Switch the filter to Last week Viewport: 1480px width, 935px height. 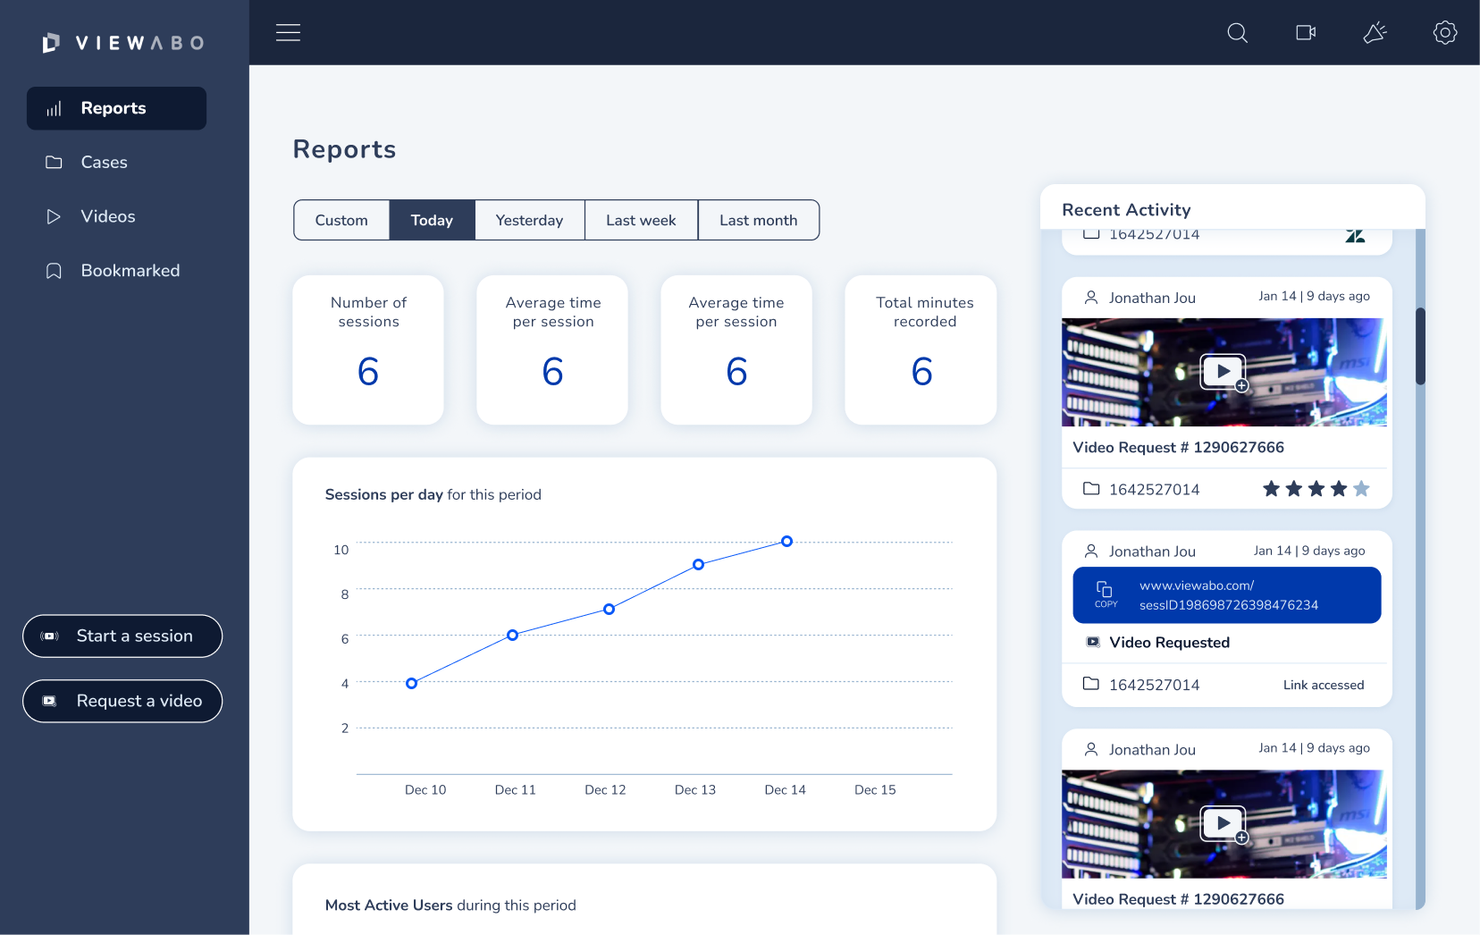(x=641, y=220)
